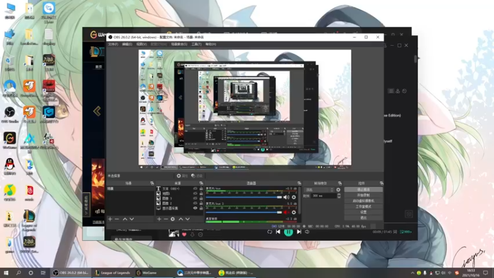The image size is (494, 278).
Task: Adjust Mic/Aux 2 volume slider
Action: [x=243, y=213]
